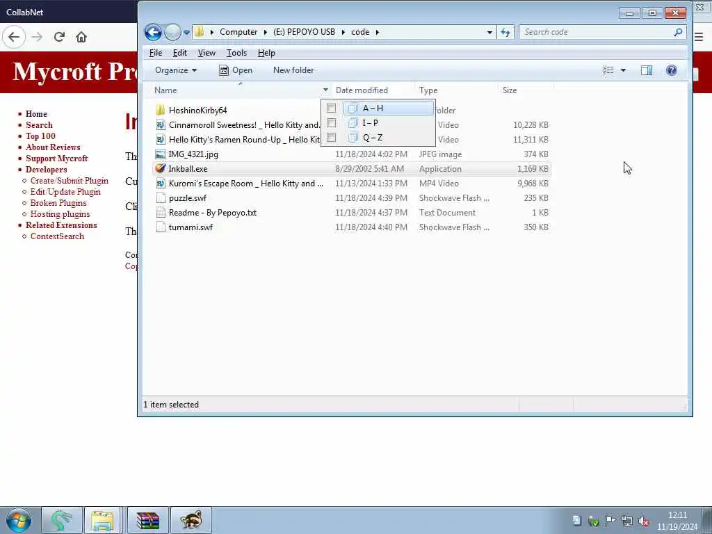Click the browser back arrow button
This screenshot has height=534, width=712.
[x=14, y=37]
